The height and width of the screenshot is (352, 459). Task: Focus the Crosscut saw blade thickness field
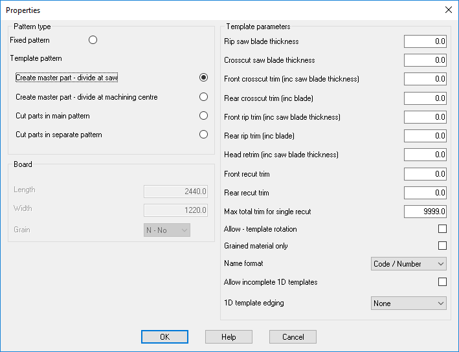click(x=425, y=60)
